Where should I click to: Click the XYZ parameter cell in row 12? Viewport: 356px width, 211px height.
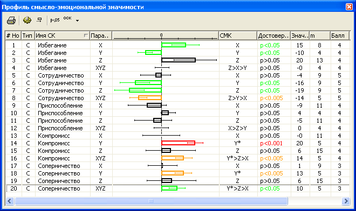tap(100, 128)
